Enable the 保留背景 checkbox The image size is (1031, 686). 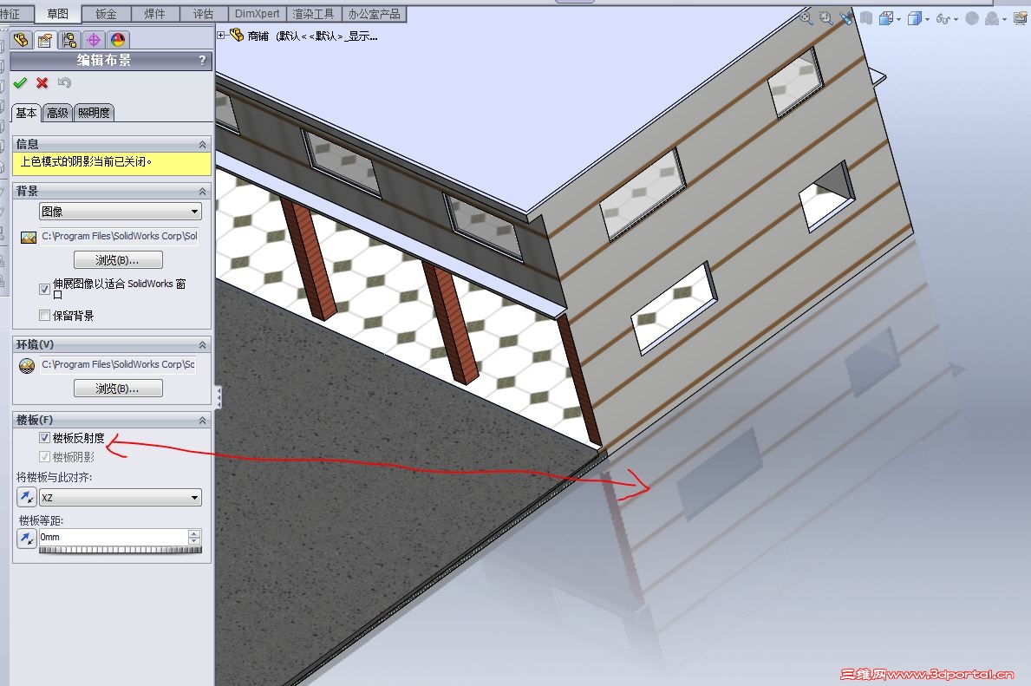point(45,315)
